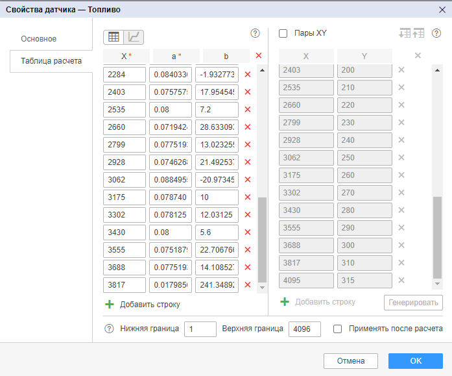The image size is (452, 376).
Task: Delete calculation row with X 2928
Action: pyautogui.click(x=247, y=162)
